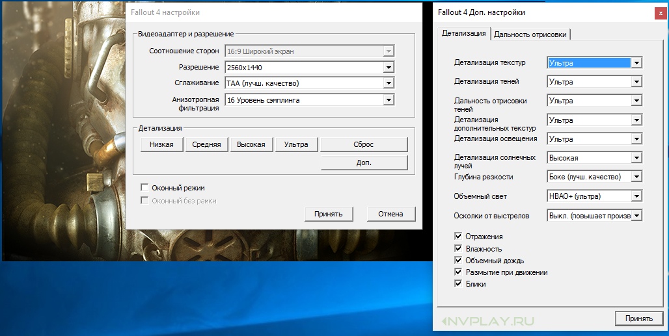Close the Fallout 4 Доп. настройки window
The width and height of the screenshot is (669, 336).
point(661,13)
